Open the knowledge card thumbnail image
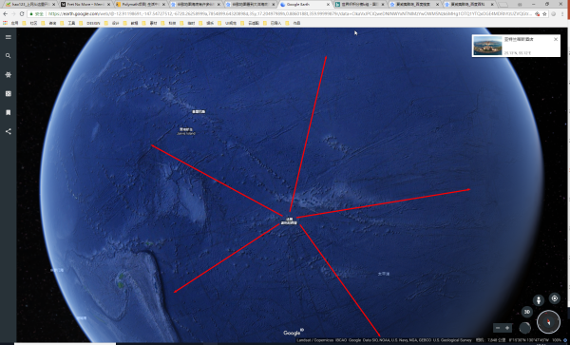570x345 pixels. click(x=488, y=46)
